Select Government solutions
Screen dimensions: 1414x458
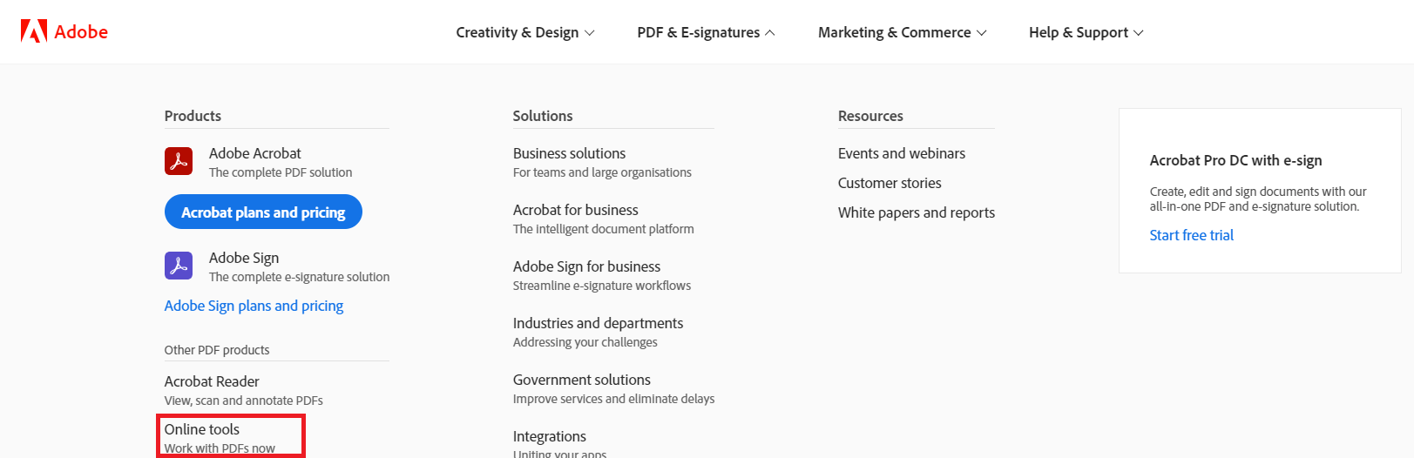(x=581, y=380)
